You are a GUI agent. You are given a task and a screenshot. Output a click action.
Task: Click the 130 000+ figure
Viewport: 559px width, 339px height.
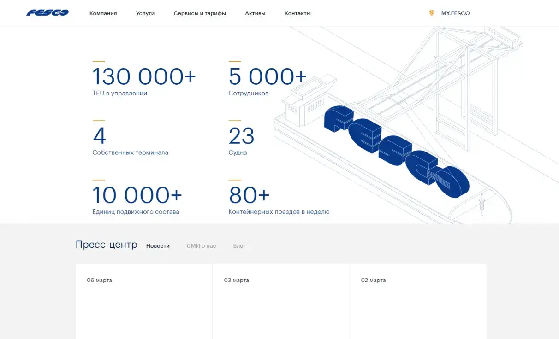pos(144,76)
